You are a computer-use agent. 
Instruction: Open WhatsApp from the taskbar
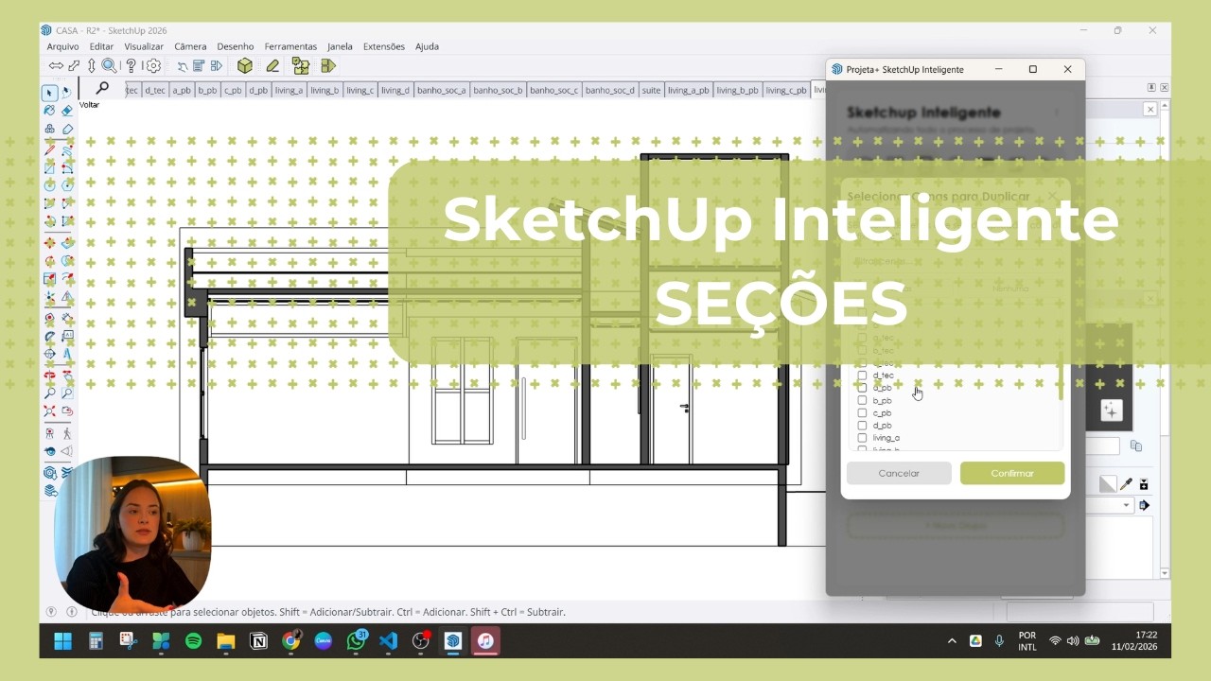coord(356,641)
